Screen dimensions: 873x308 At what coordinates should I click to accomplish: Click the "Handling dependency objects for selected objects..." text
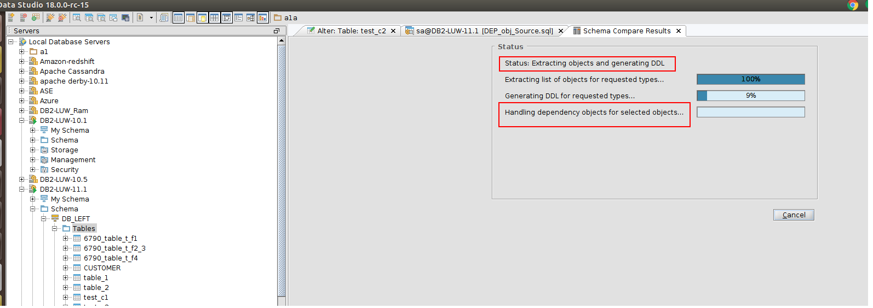point(594,112)
